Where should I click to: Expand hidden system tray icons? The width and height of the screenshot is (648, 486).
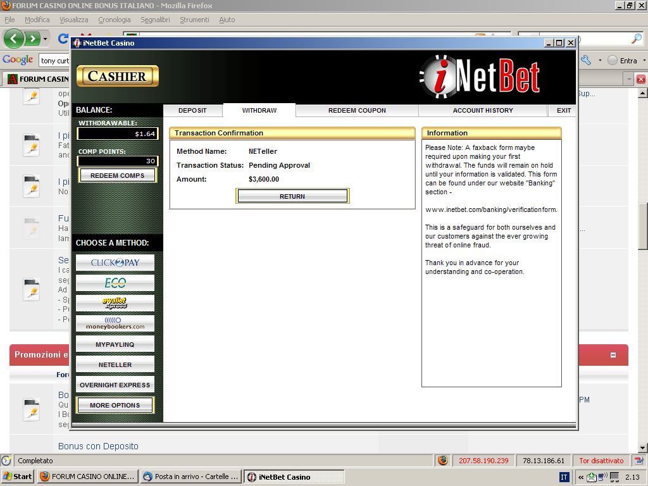tap(581, 477)
